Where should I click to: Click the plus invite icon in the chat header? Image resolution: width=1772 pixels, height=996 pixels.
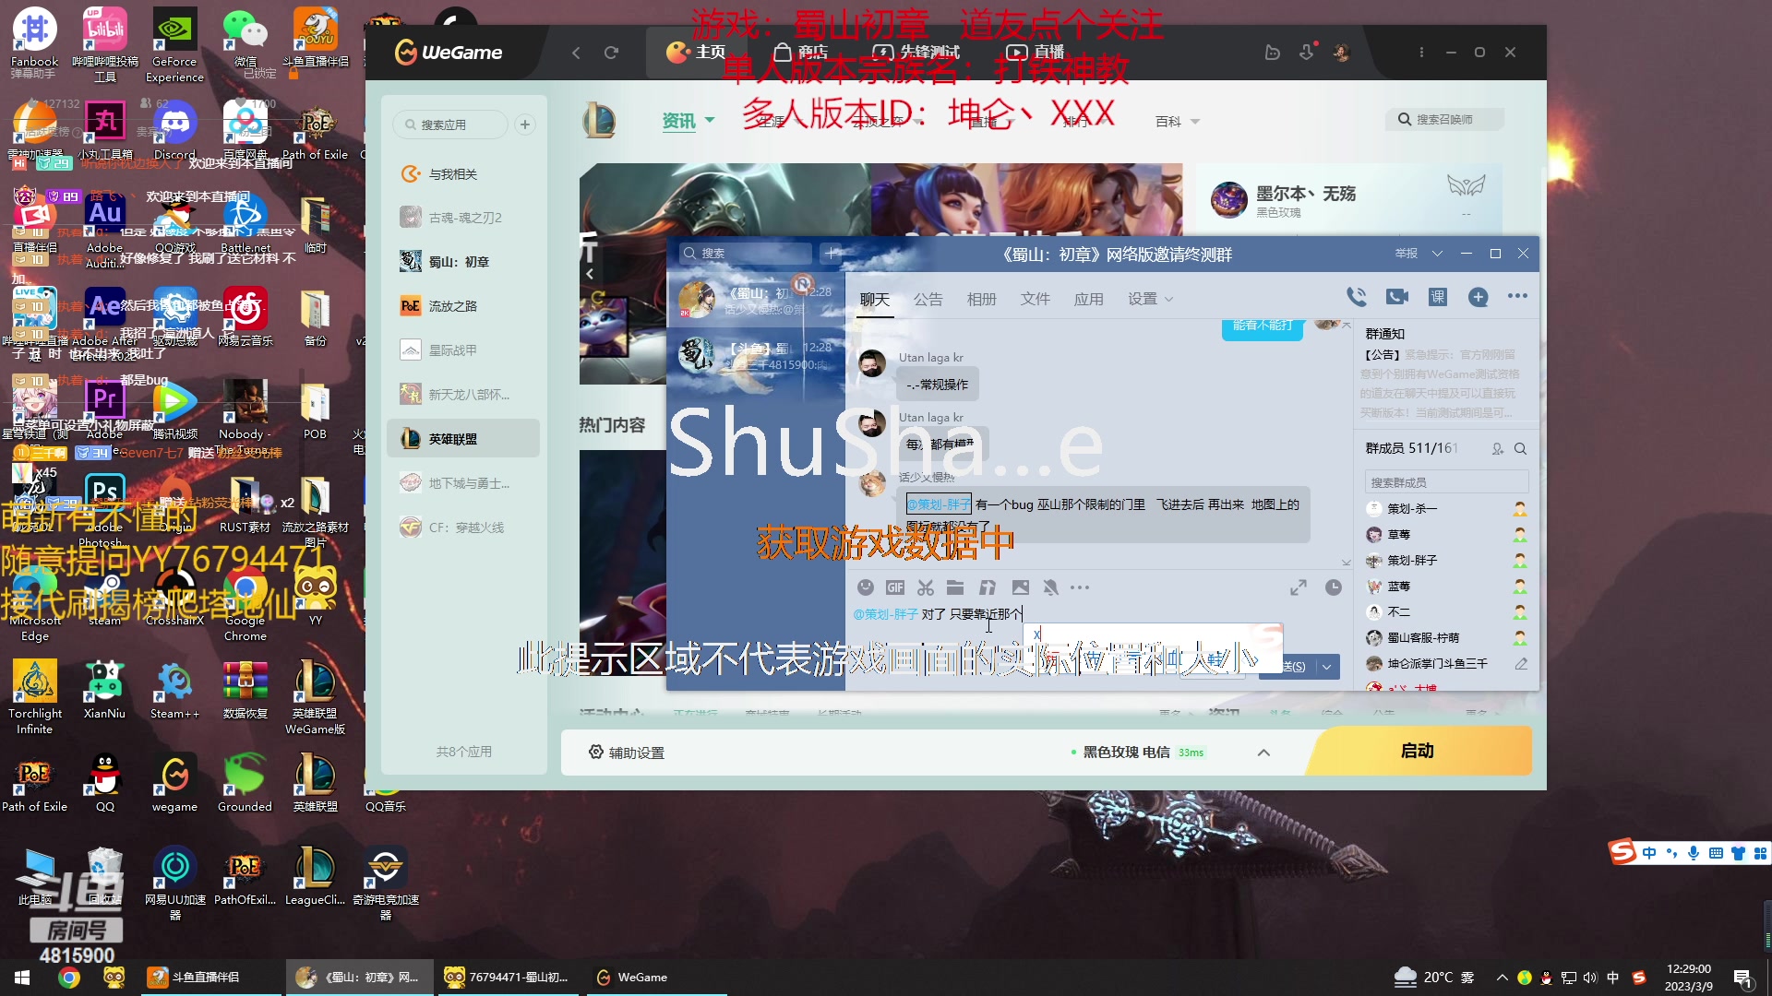tap(1479, 297)
